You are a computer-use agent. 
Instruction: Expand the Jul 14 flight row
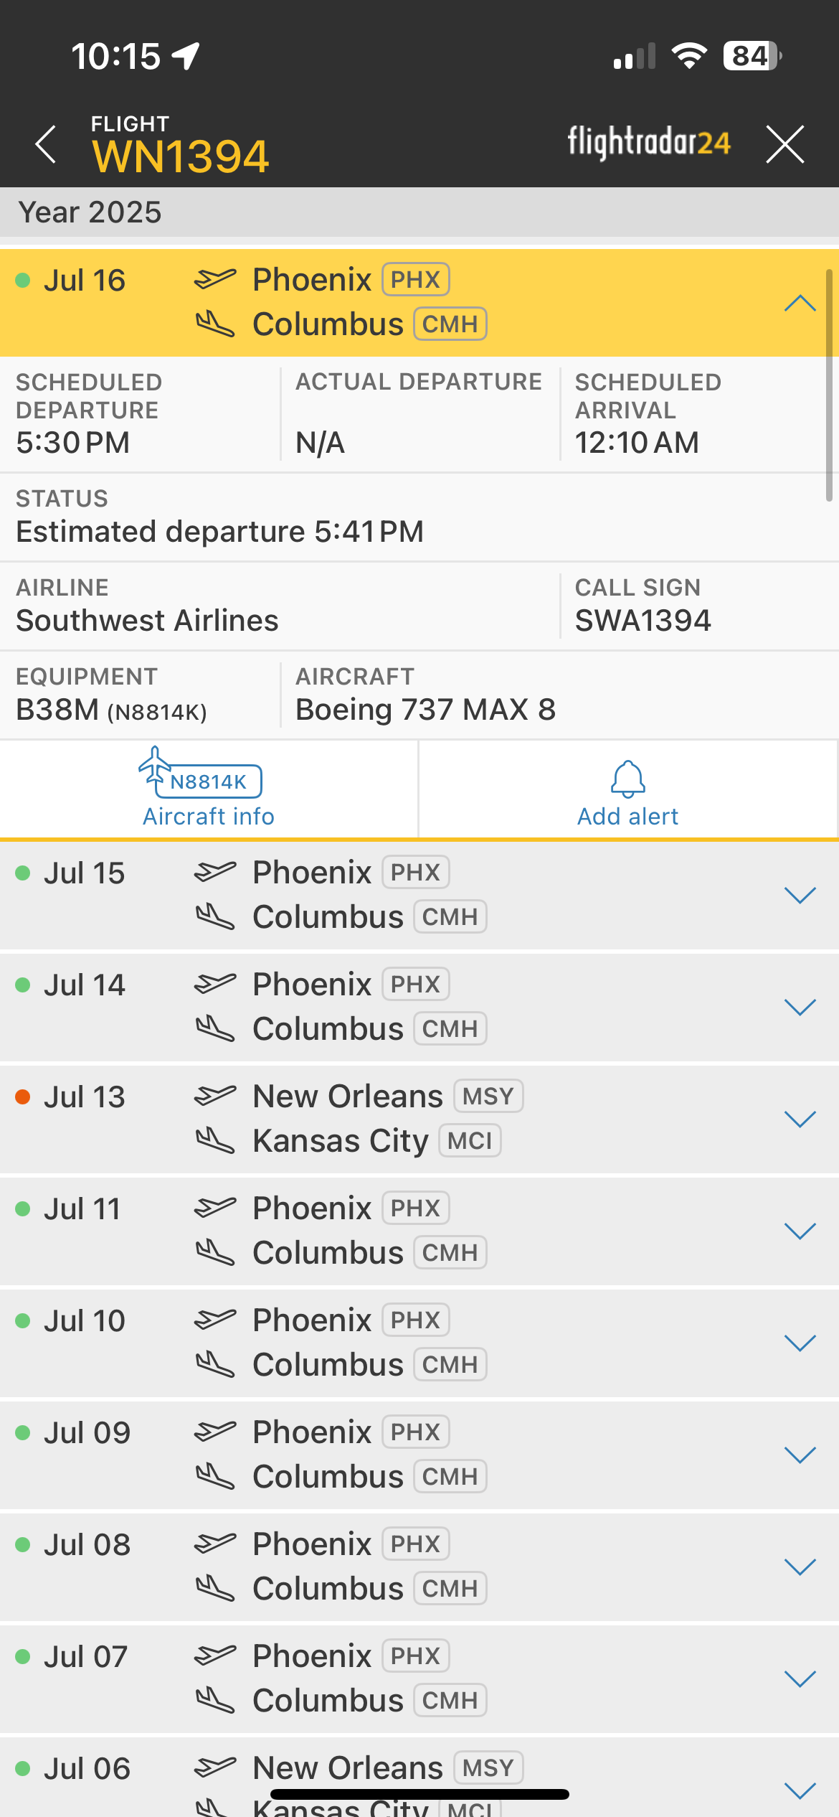coord(800,1007)
